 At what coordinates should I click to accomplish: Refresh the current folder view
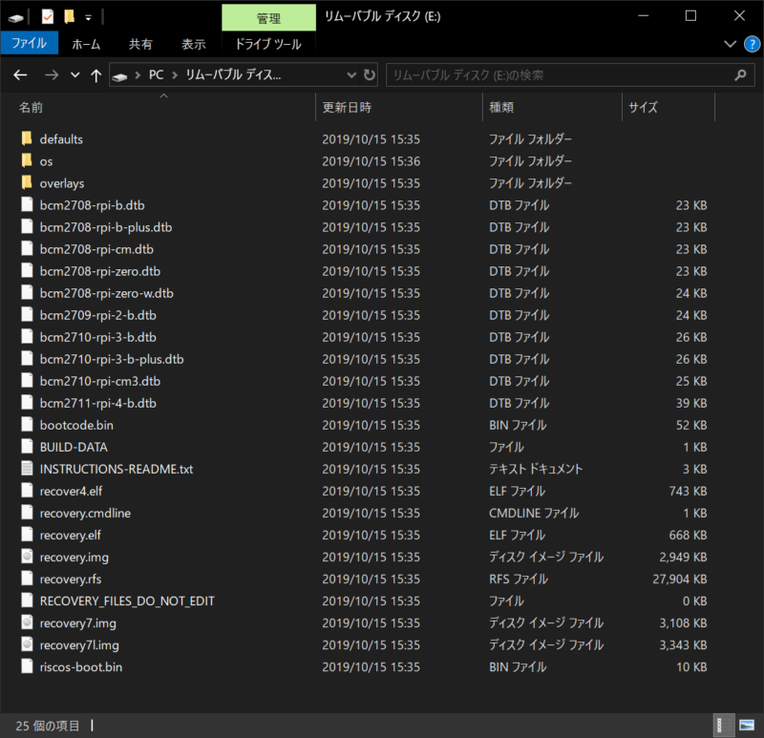click(370, 74)
